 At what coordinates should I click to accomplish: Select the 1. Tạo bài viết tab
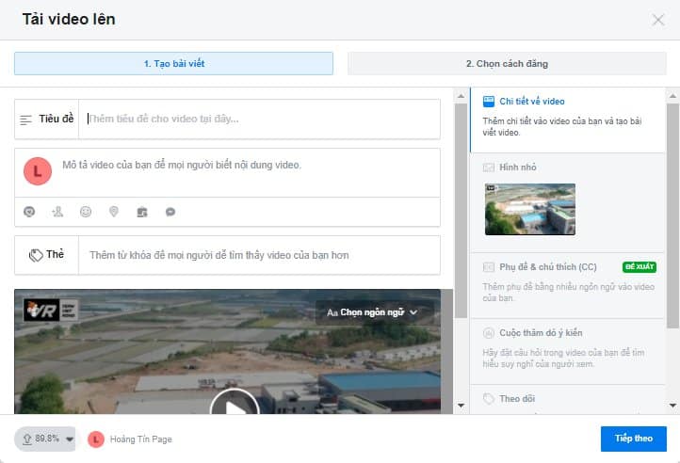(x=173, y=64)
